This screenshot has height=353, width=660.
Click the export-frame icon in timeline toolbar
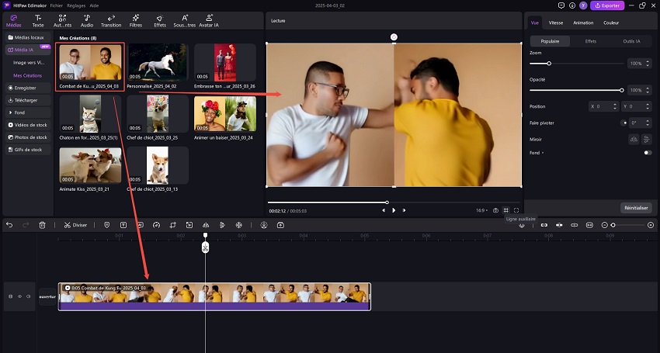point(280,225)
